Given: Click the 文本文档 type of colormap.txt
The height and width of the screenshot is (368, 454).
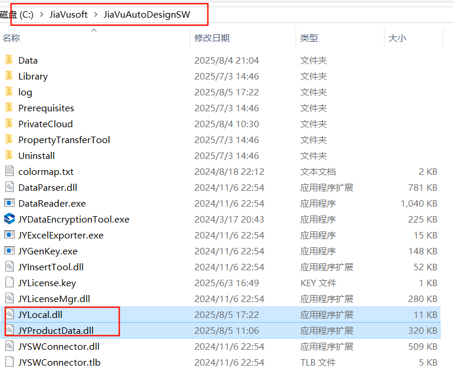Looking at the screenshot, I should 318,172.
